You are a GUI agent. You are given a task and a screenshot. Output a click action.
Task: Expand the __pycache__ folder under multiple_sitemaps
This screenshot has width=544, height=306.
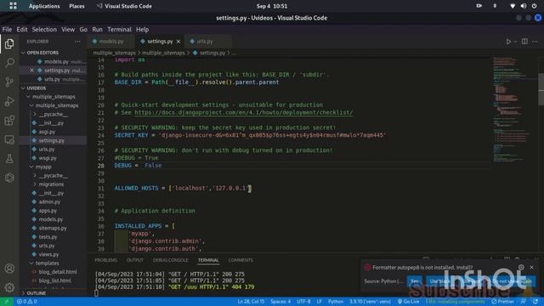53,114
